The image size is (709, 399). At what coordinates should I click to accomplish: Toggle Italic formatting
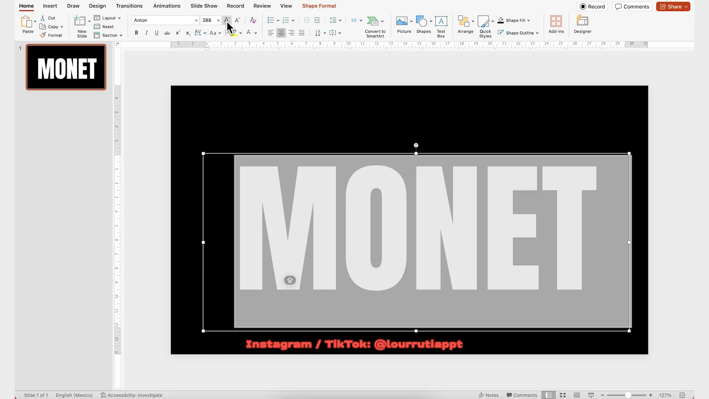click(x=147, y=33)
